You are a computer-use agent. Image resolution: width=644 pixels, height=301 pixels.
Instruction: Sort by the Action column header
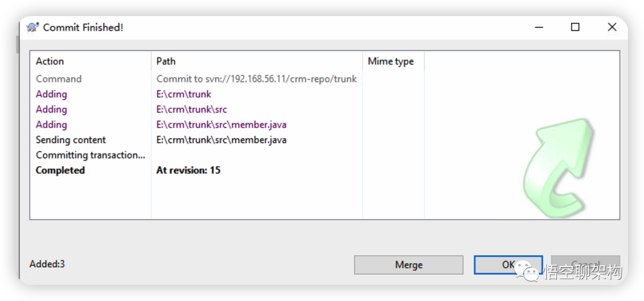click(x=50, y=61)
